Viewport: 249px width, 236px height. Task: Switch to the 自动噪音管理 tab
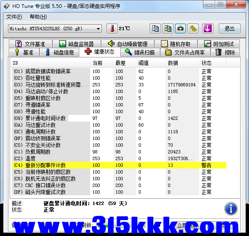(127, 44)
